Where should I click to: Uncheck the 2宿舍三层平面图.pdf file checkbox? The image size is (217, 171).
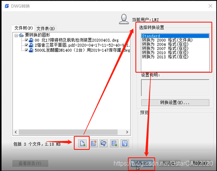26,45
